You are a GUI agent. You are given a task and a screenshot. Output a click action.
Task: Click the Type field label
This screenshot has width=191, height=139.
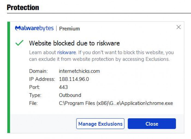point(35,95)
